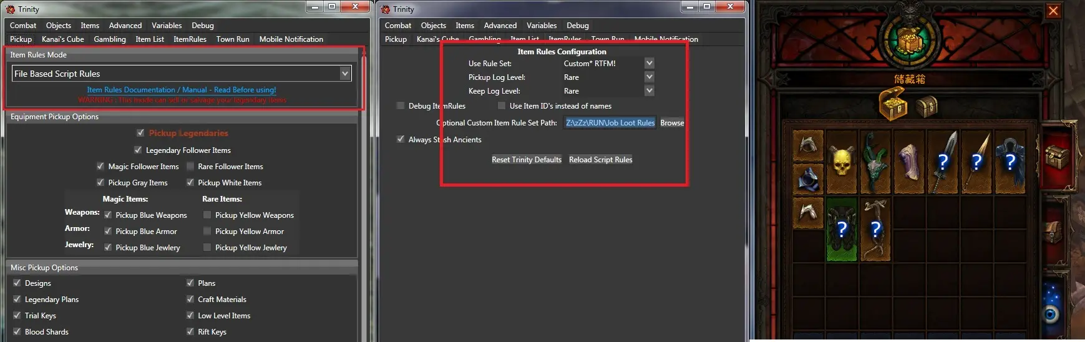
Task: Click Reset Trinity Defaults button
Action: [527, 160]
